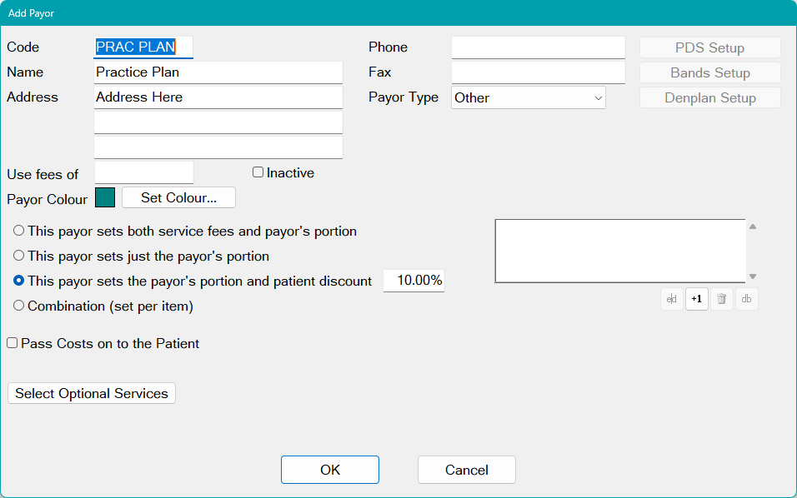Click the Phone input field

[x=539, y=47]
